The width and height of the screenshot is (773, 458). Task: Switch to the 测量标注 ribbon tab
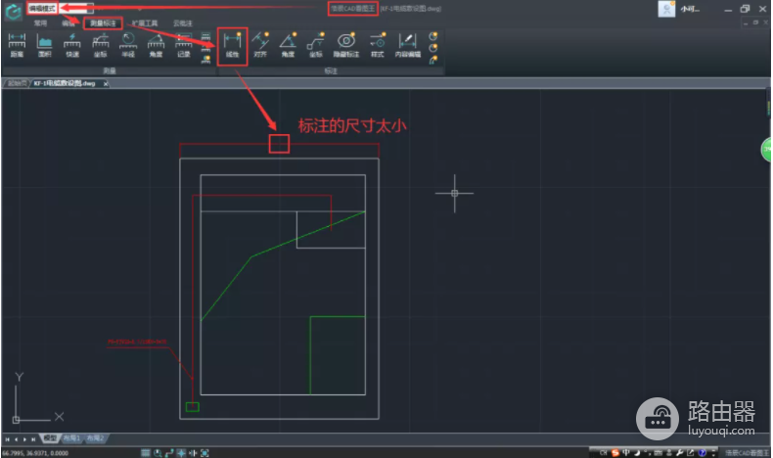[103, 23]
